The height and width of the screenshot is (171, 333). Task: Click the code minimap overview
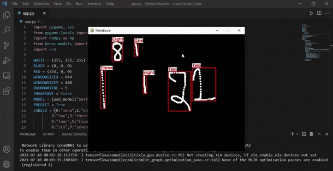pos(315,43)
